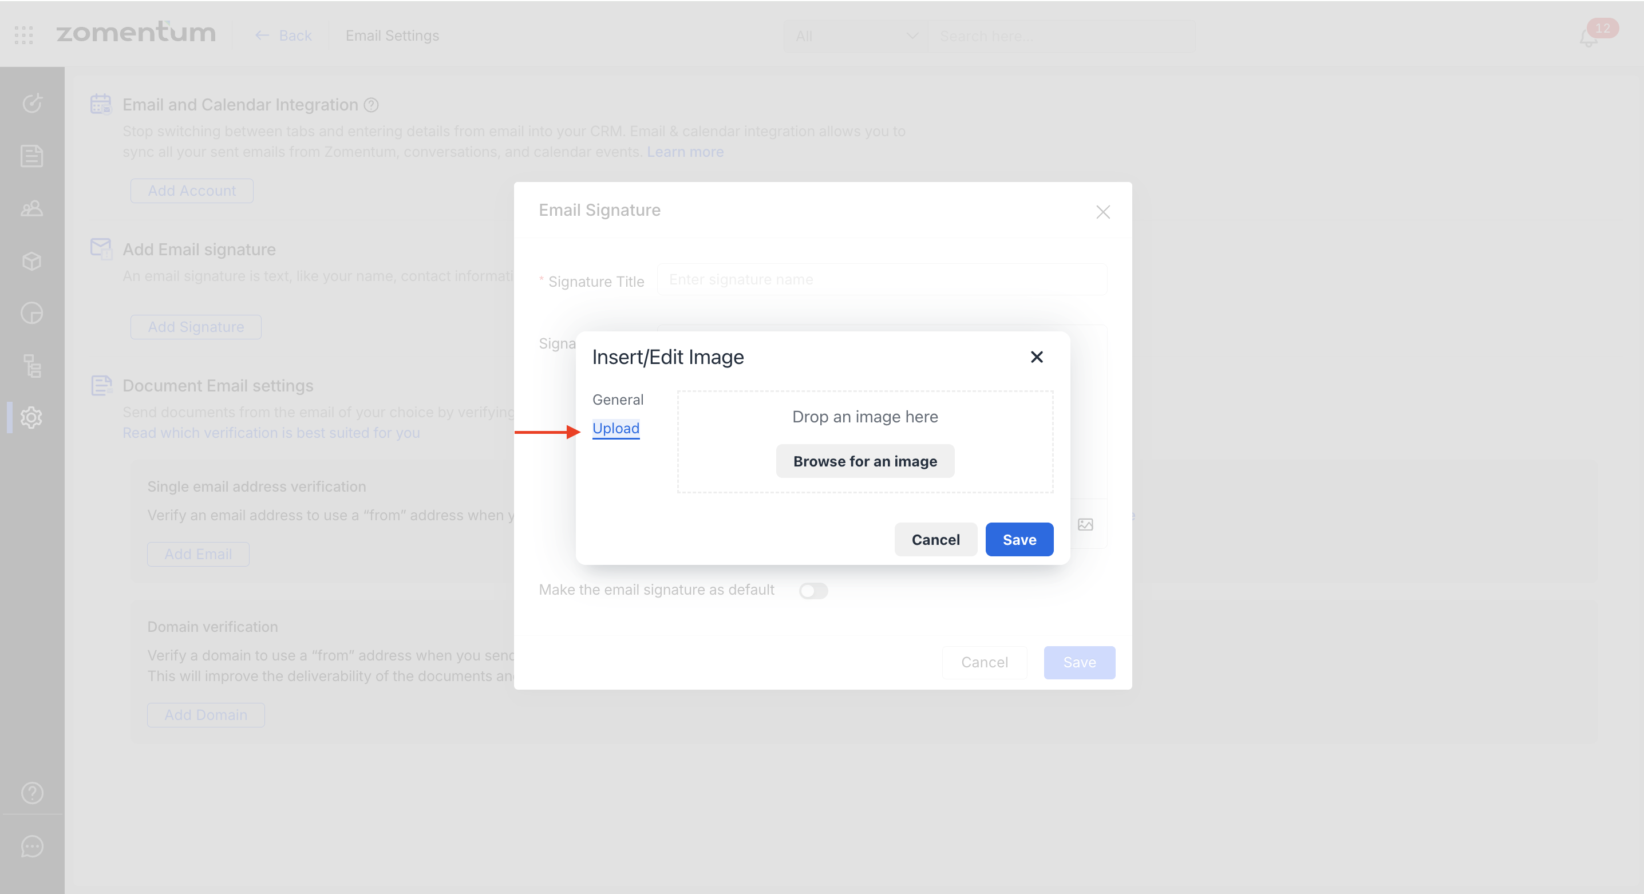This screenshot has height=894, width=1644.
Task: Open the Learn more link
Action: point(685,152)
